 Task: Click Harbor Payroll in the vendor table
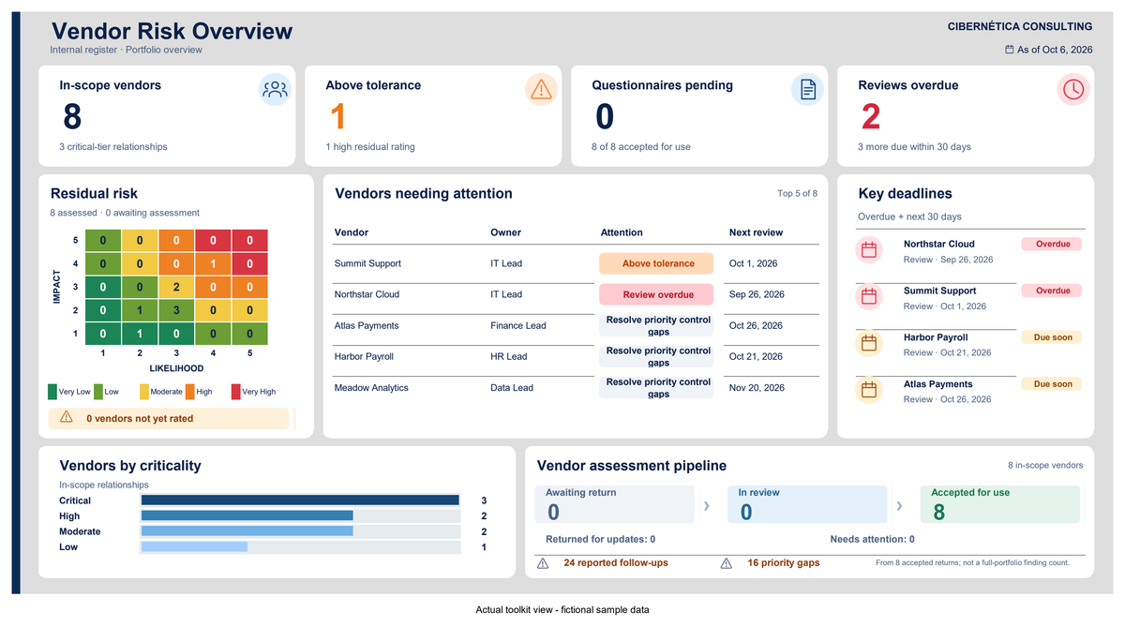coord(364,356)
